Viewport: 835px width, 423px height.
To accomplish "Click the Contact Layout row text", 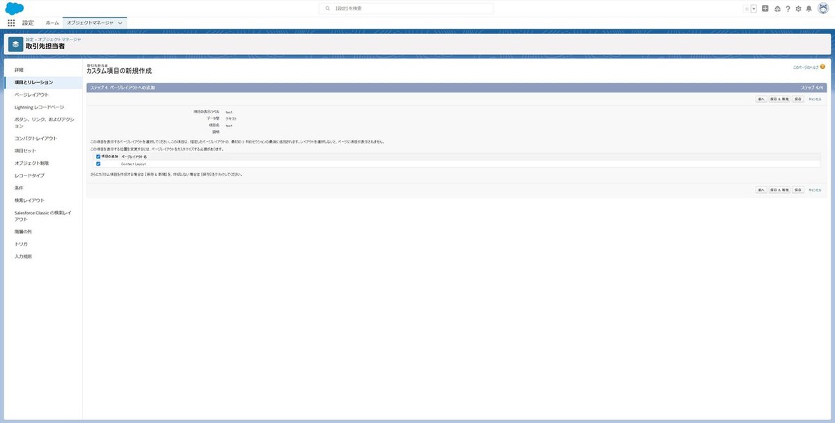I will click(x=134, y=163).
